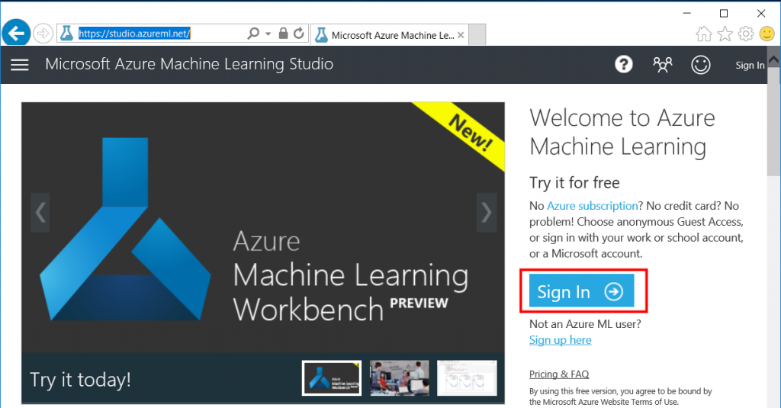Select the charts carousel thumbnail
781x408 pixels.
click(467, 378)
